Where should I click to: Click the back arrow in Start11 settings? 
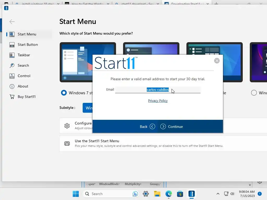click(x=12, y=22)
